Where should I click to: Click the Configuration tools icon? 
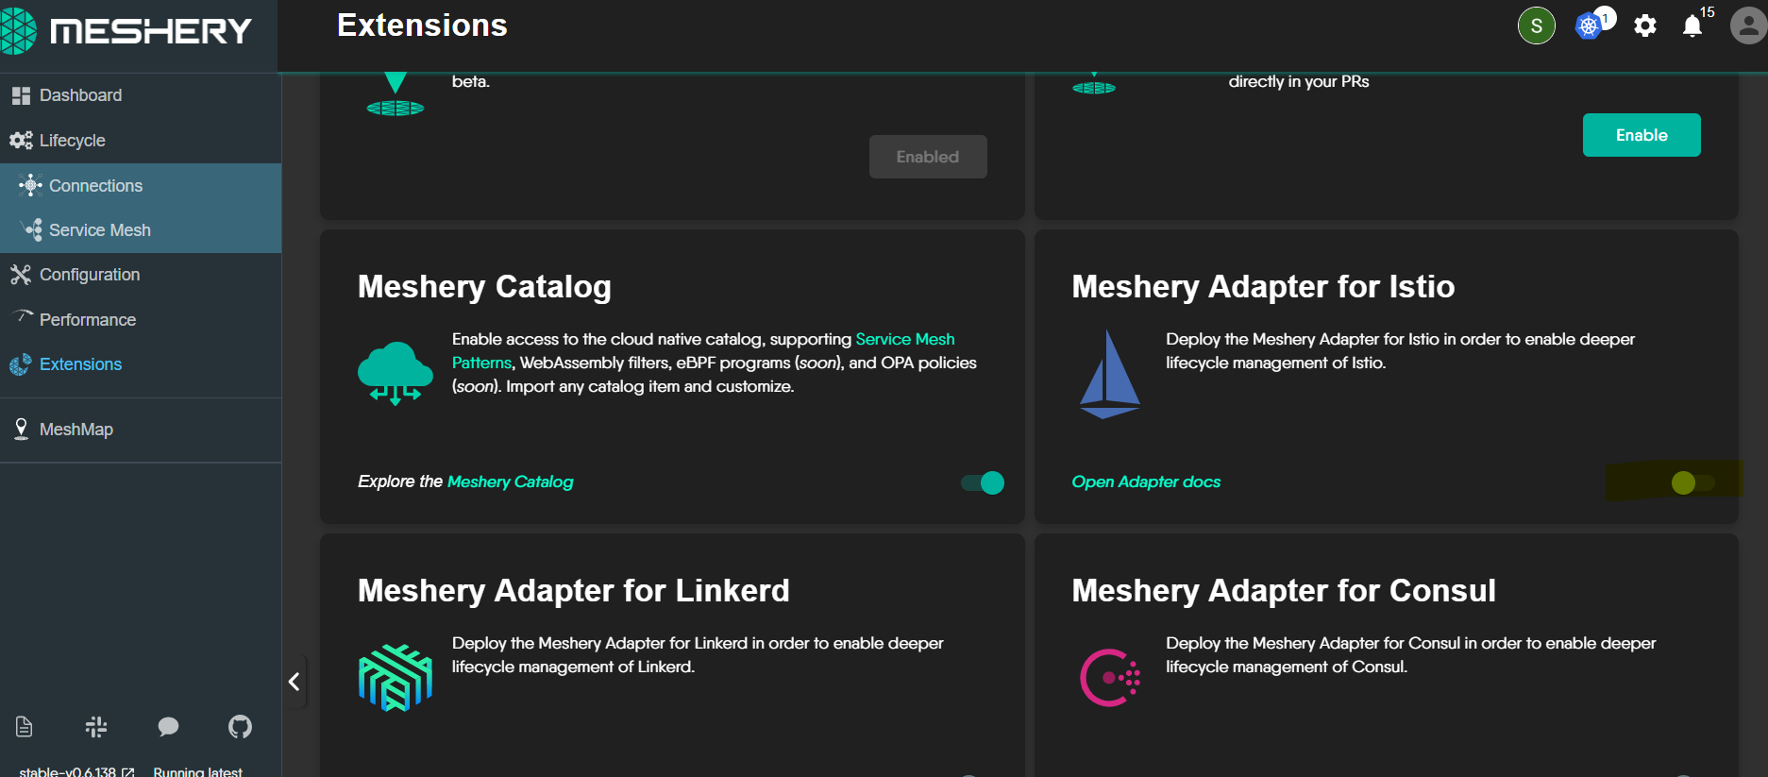click(21, 275)
